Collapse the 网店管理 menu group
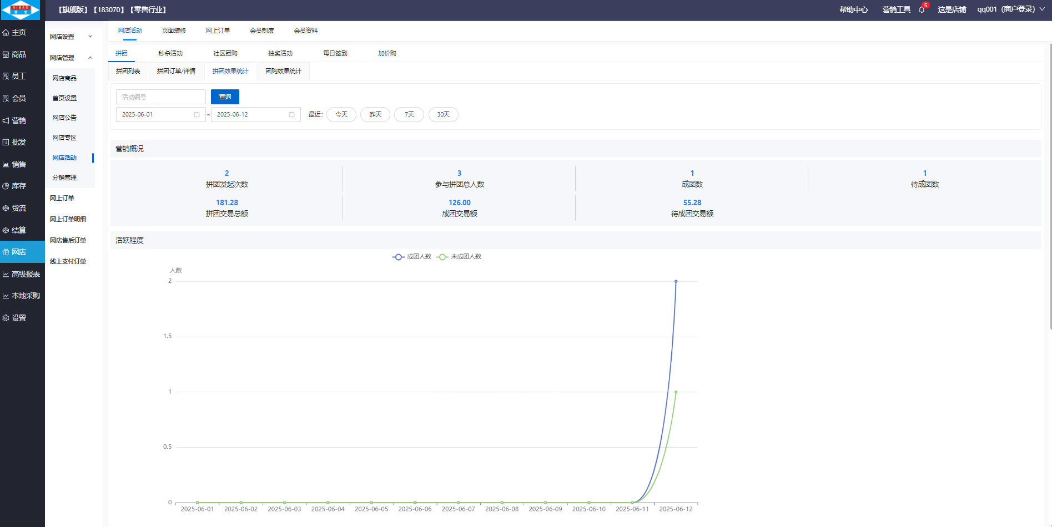 (70, 58)
